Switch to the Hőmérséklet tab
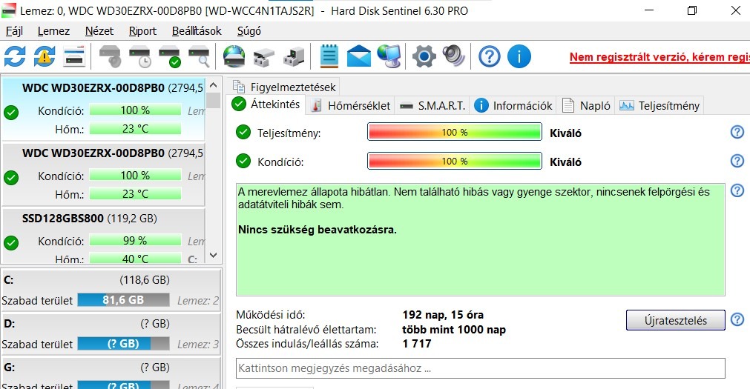The height and width of the screenshot is (389, 750). click(351, 106)
